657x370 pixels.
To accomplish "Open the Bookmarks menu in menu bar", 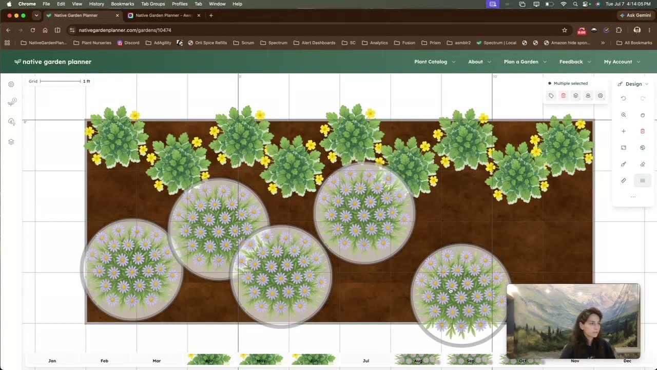I will 122,4.
